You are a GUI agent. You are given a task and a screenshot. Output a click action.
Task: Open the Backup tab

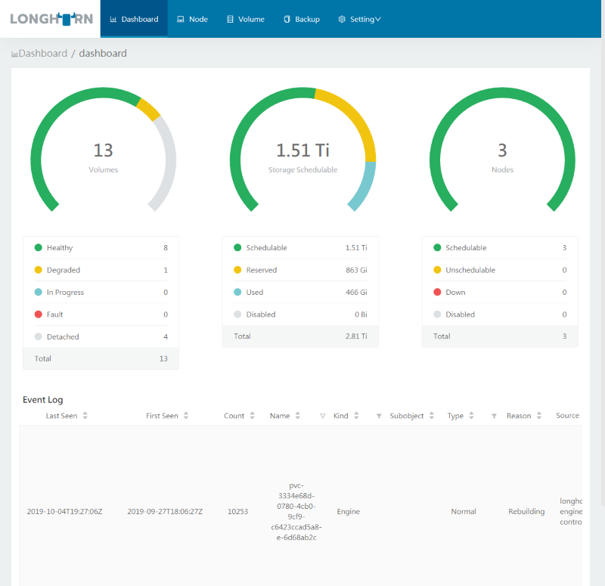[301, 19]
